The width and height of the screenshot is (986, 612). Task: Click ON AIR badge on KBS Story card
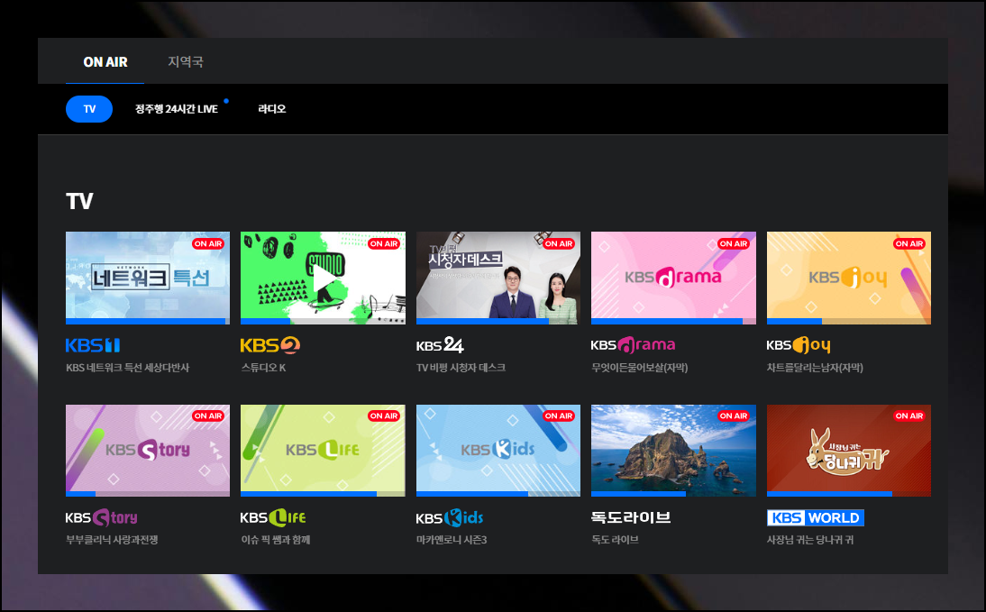pyautogui.click(x=208, y=416)
